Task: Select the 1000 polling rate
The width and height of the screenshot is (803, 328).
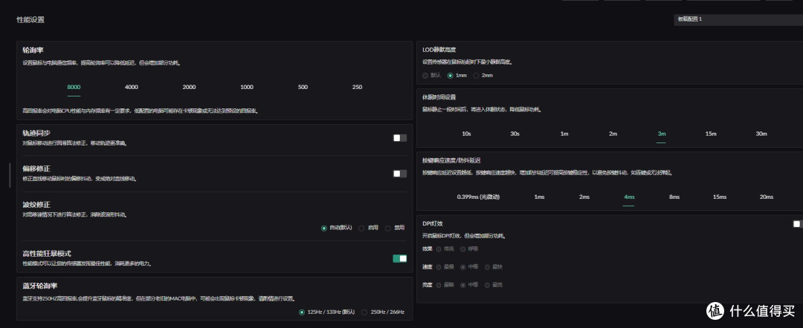Action: [247, 87]
